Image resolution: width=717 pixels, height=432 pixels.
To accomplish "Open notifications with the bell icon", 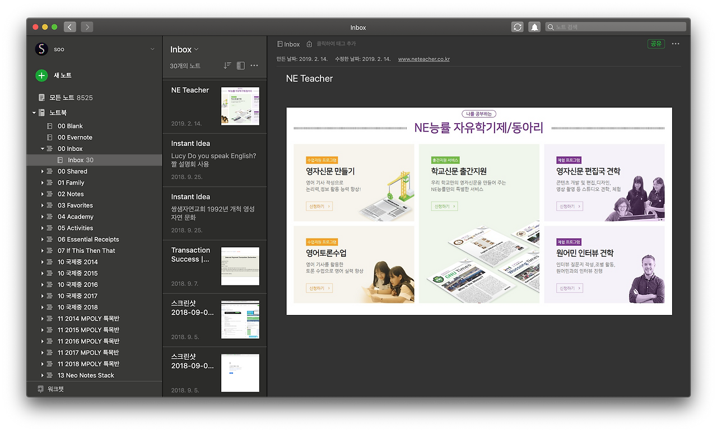I will point(534,27).
